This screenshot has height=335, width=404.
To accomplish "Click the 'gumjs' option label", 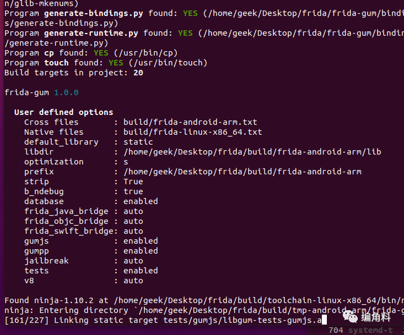I will pos(36,241).
